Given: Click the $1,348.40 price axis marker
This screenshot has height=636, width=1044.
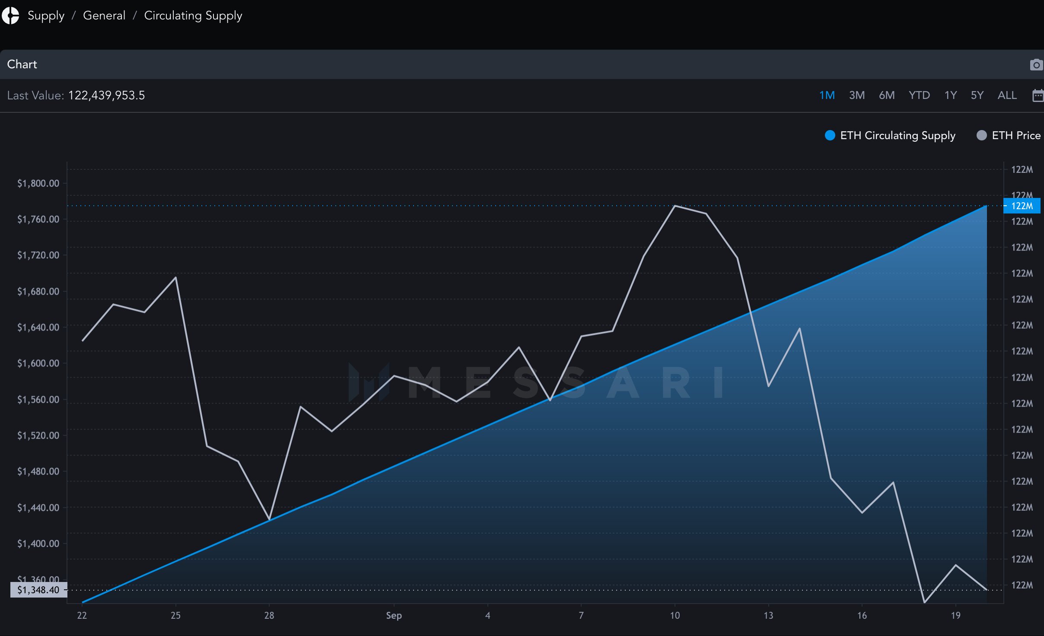Looking at the screenshot, I should [38, 590].
